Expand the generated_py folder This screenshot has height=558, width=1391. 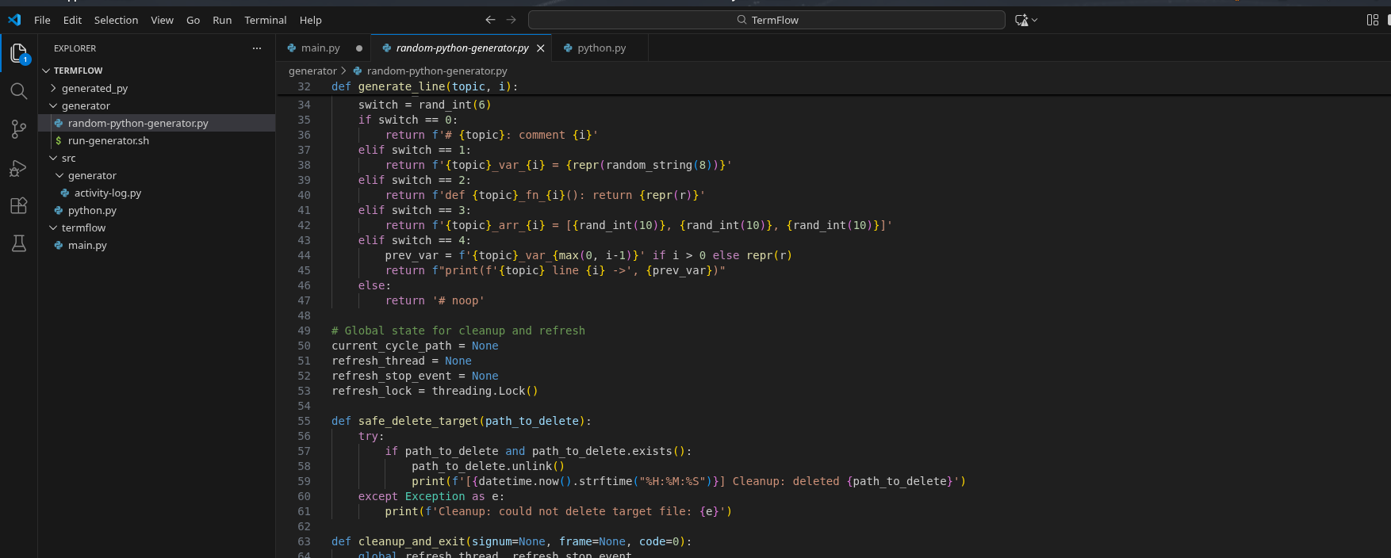coord(94,89)
